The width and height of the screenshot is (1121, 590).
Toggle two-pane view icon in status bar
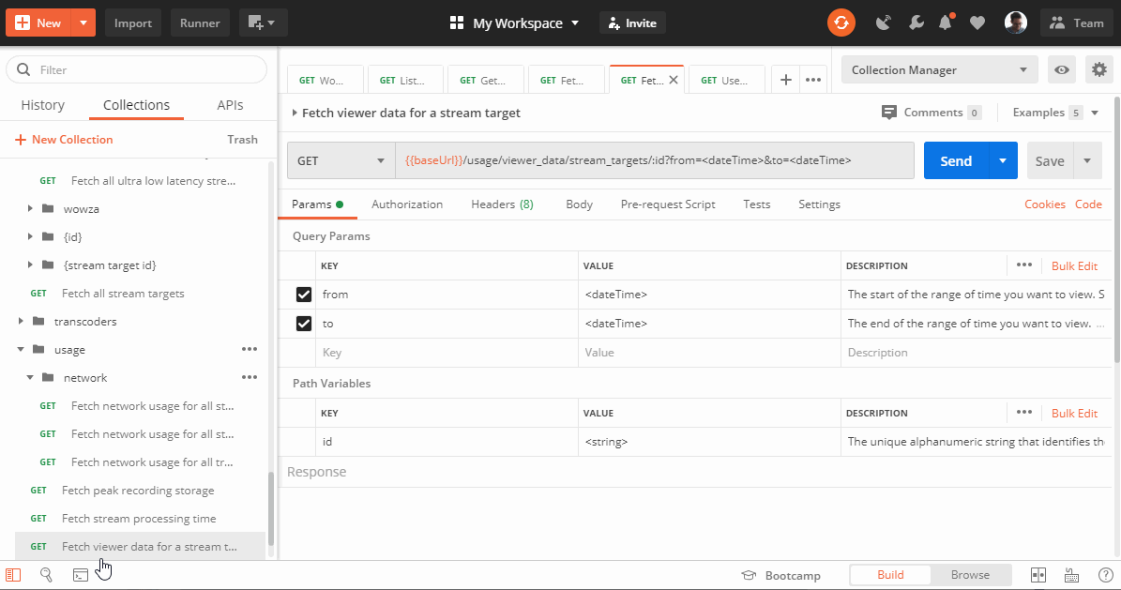pos(1038,574)
